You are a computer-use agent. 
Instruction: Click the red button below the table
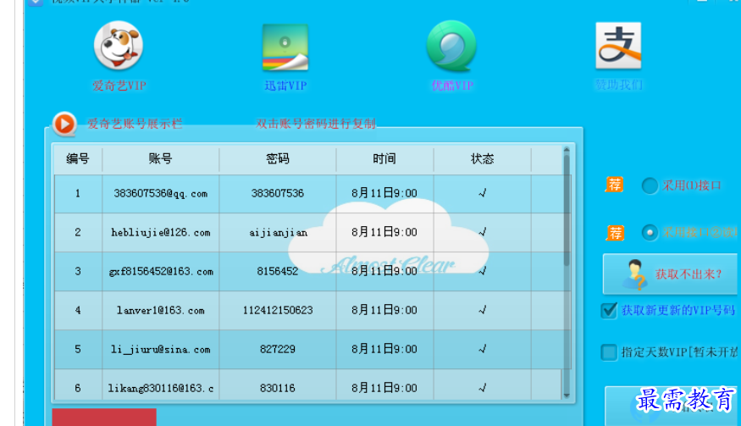tap(104, 417)
